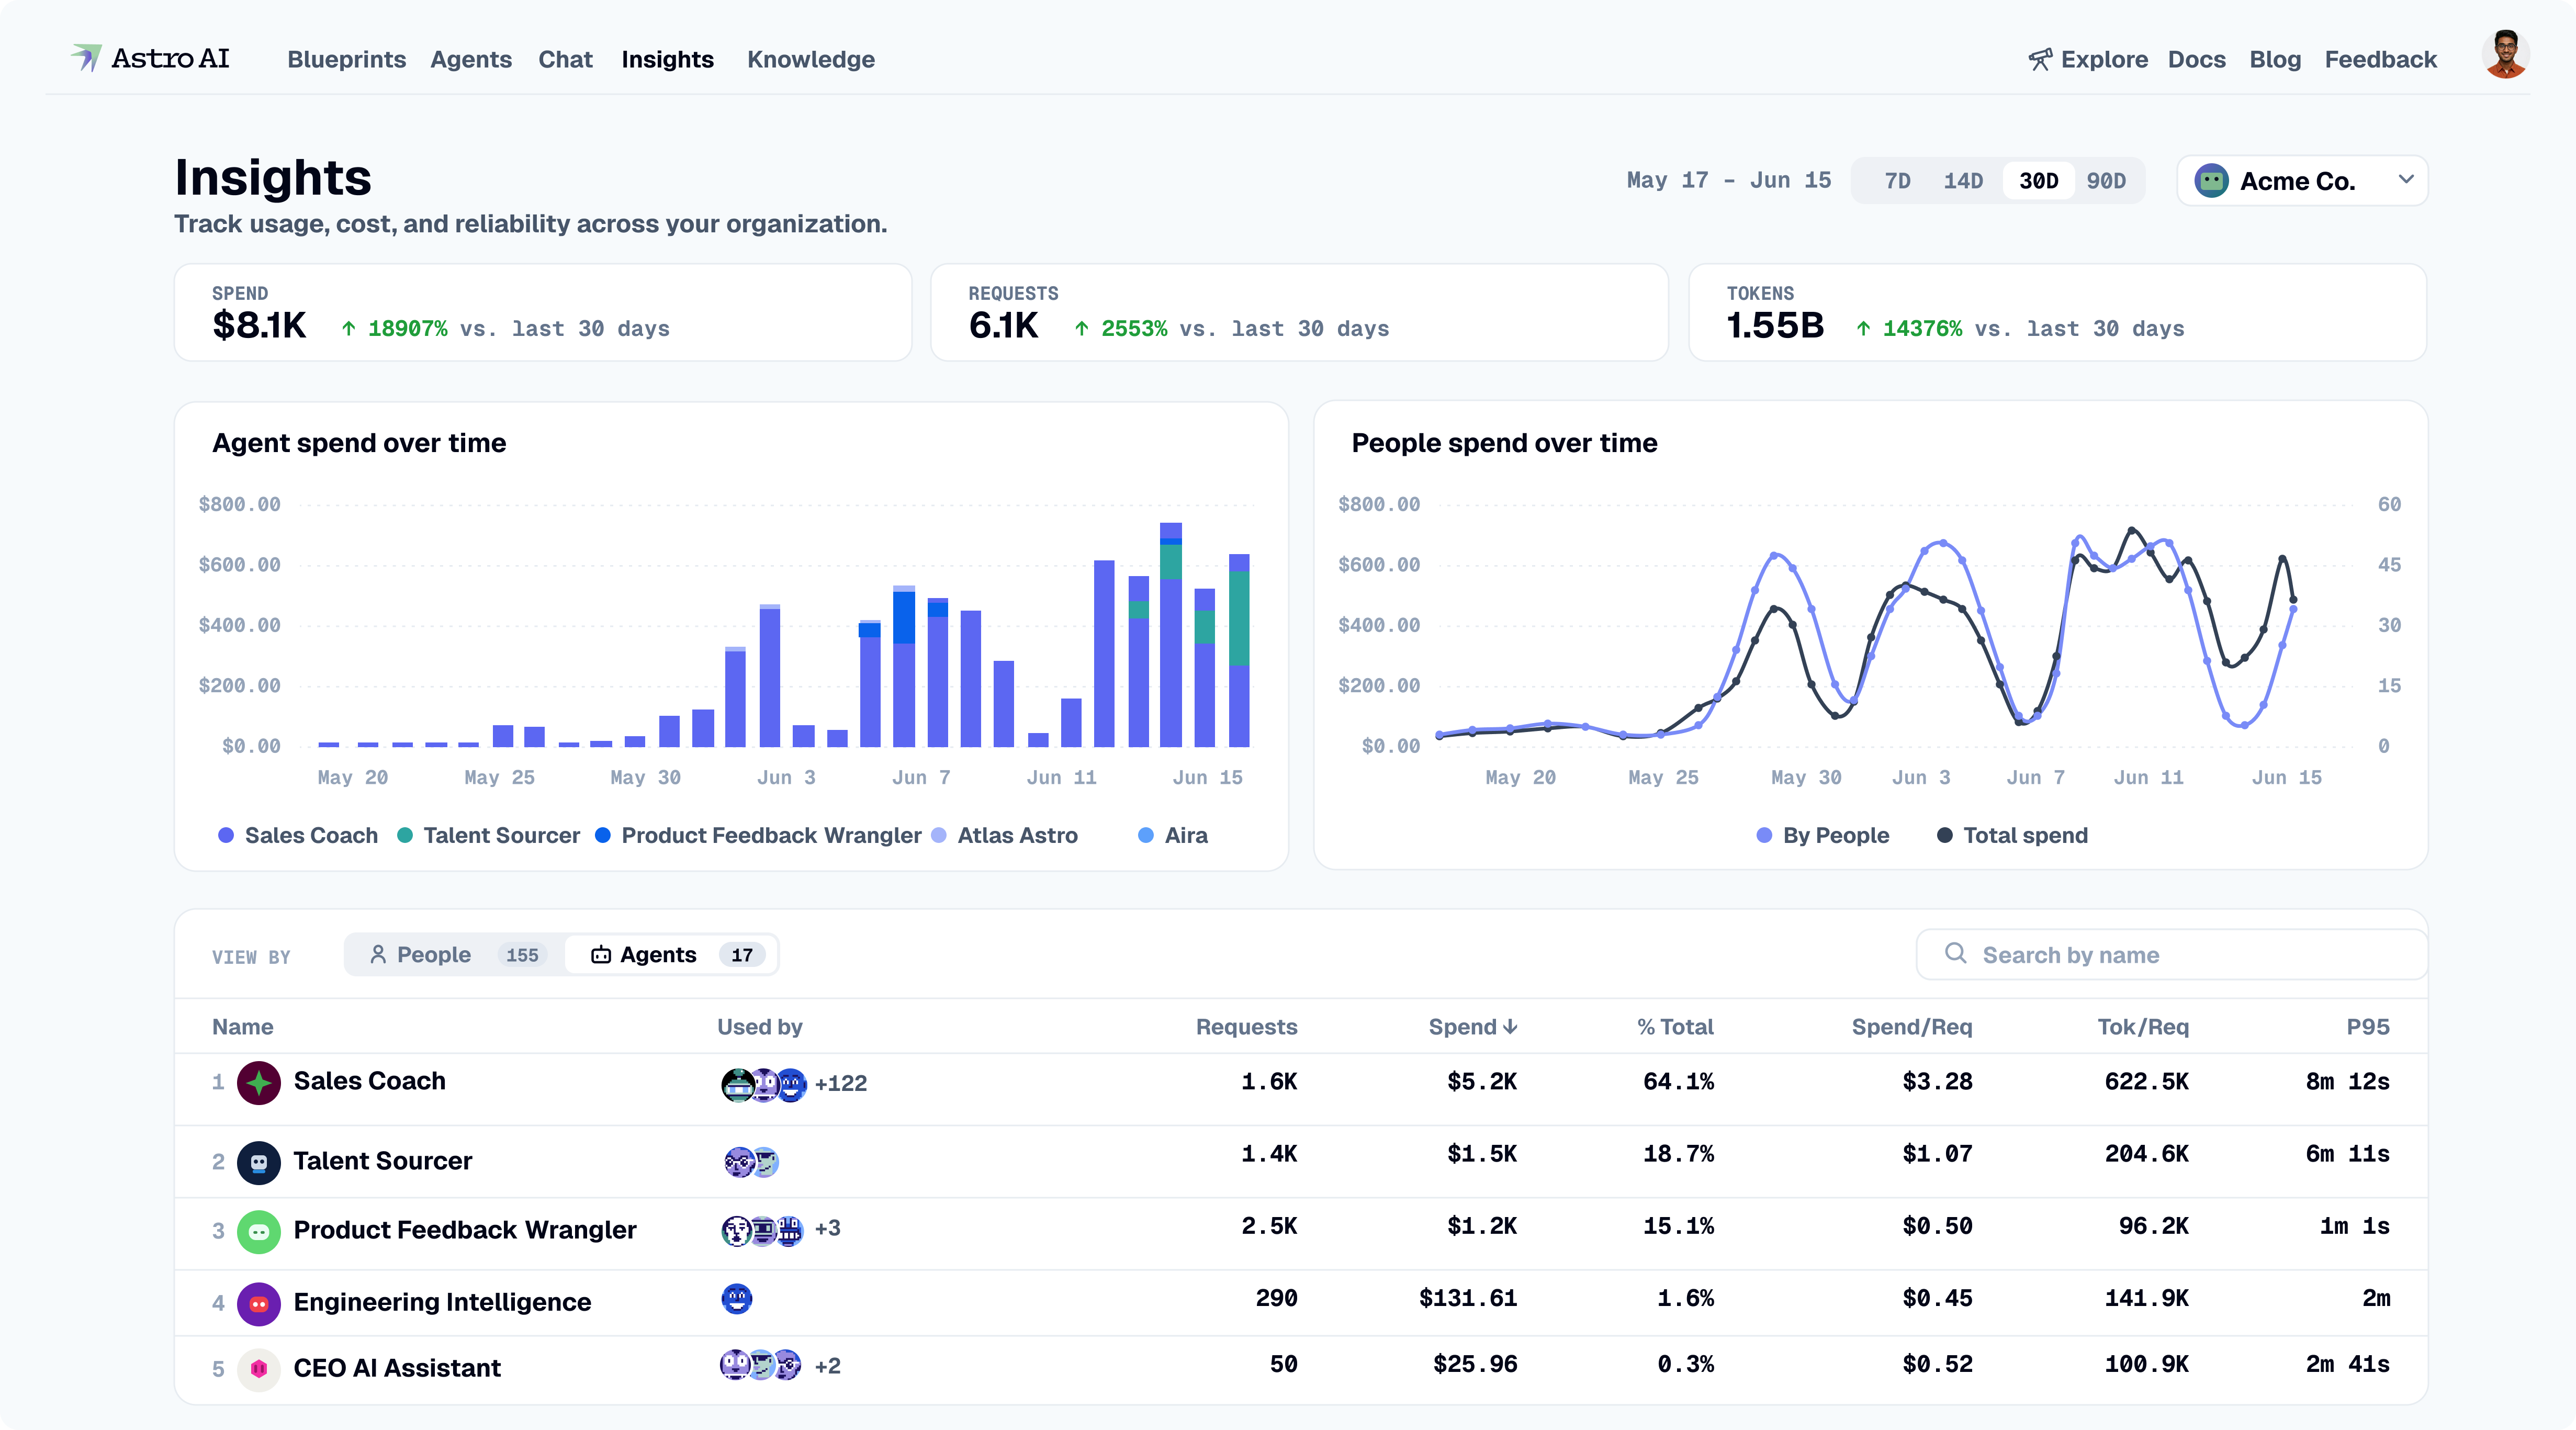Viewport: 2576px width, 1430px height.
Task: Open the user profile avatar
Action: coord(2505,55)
